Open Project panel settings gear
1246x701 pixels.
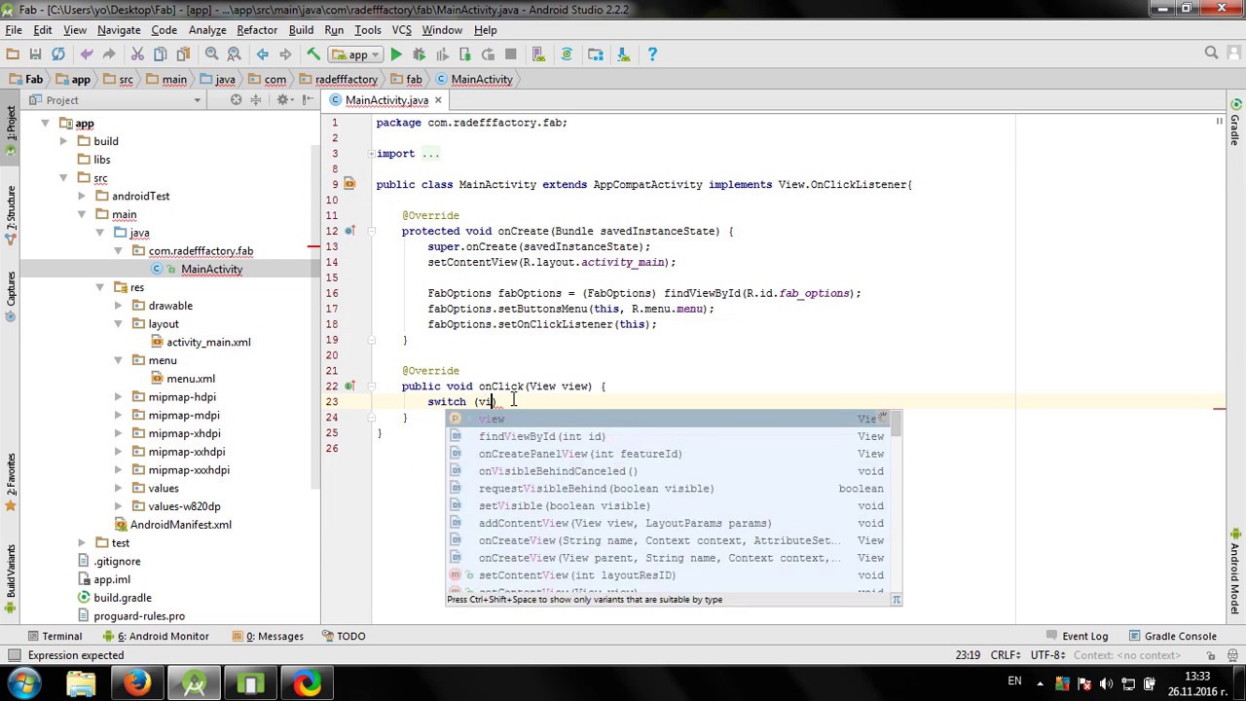coord(283,99)
